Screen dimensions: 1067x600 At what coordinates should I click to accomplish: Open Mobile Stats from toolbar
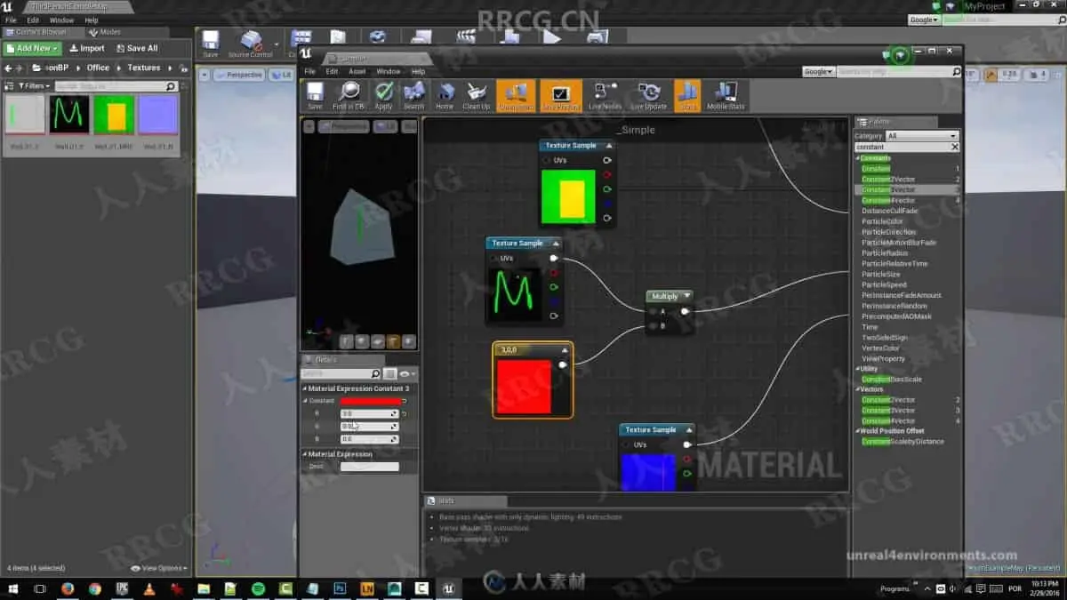coord(726,96)
